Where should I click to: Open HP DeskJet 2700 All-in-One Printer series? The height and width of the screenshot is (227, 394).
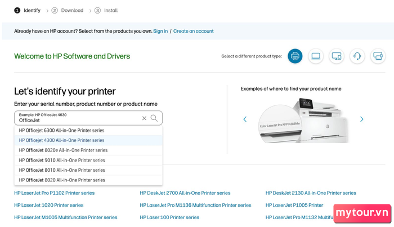tap(185, 193)
